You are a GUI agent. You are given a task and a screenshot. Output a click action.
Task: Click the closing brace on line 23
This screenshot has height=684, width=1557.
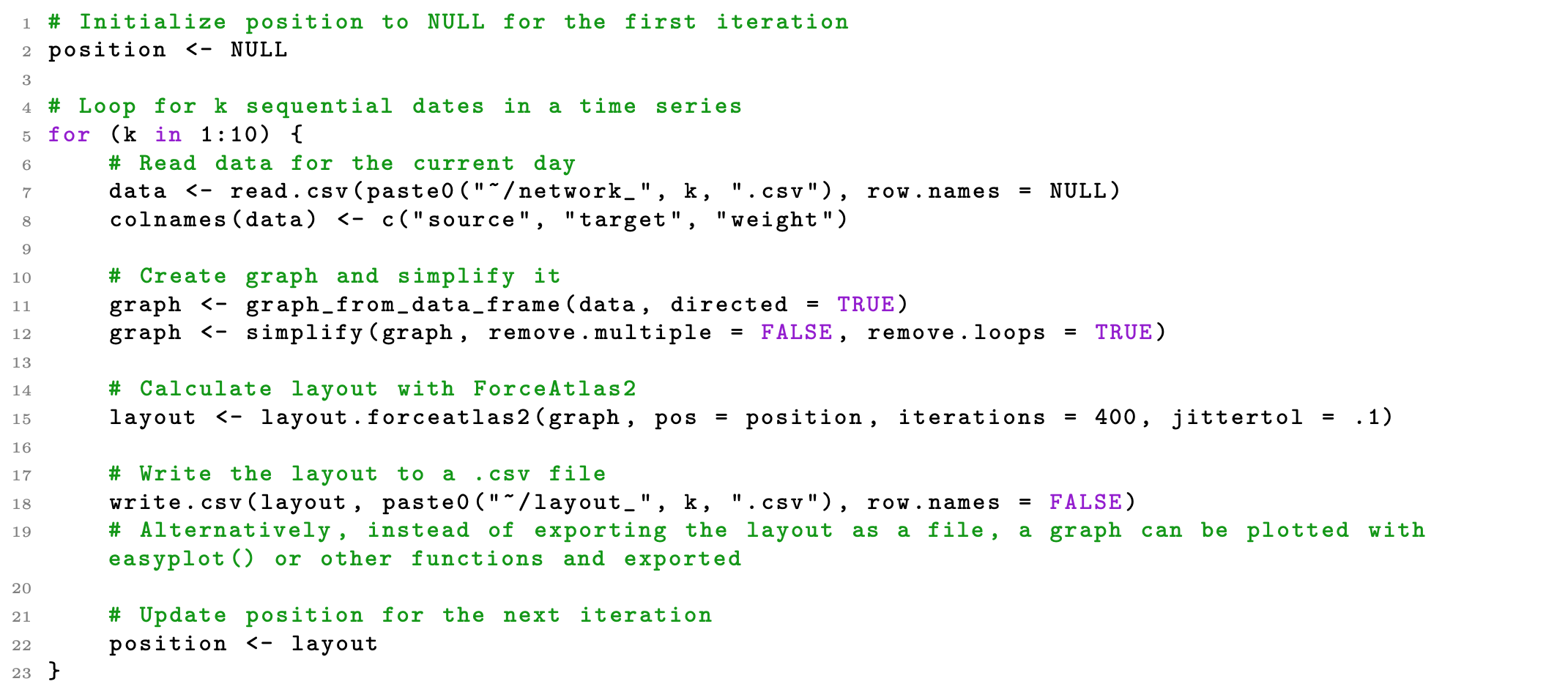pos(54,672)
